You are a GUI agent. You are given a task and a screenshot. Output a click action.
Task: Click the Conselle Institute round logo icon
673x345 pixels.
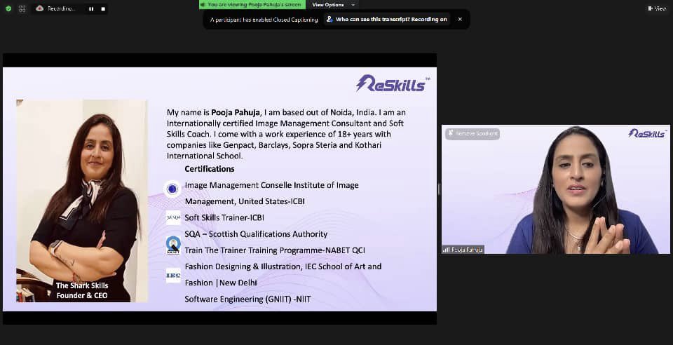pos(172,189)
